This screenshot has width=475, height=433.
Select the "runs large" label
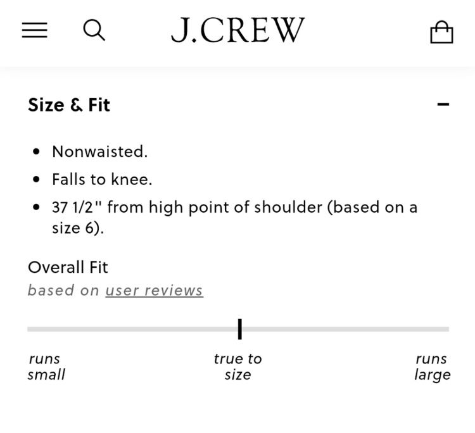433,367
